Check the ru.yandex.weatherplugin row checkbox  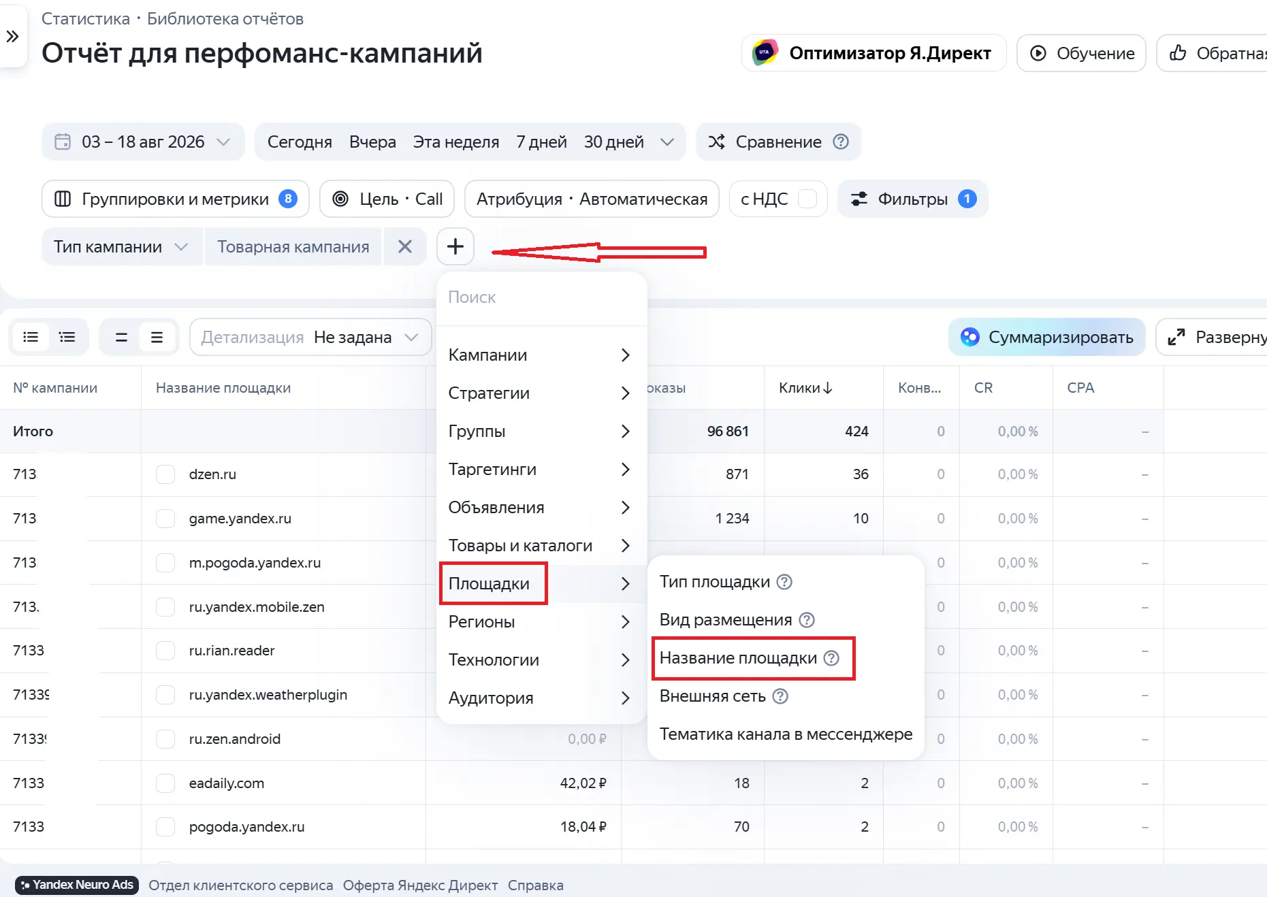tap(165, 695)
